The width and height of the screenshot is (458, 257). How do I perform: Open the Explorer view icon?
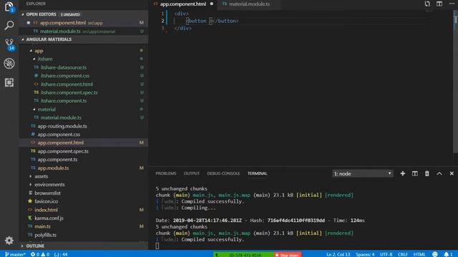[x=9, y=6]
